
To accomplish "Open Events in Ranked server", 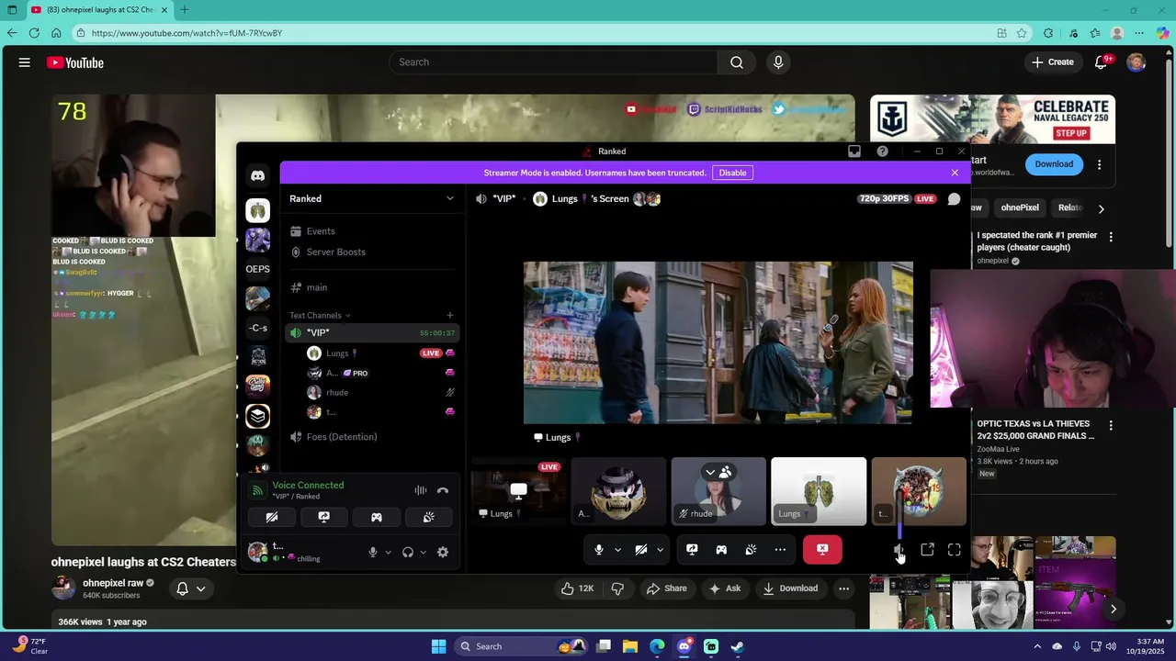I will pyautogui.click(x=371, y=231).
